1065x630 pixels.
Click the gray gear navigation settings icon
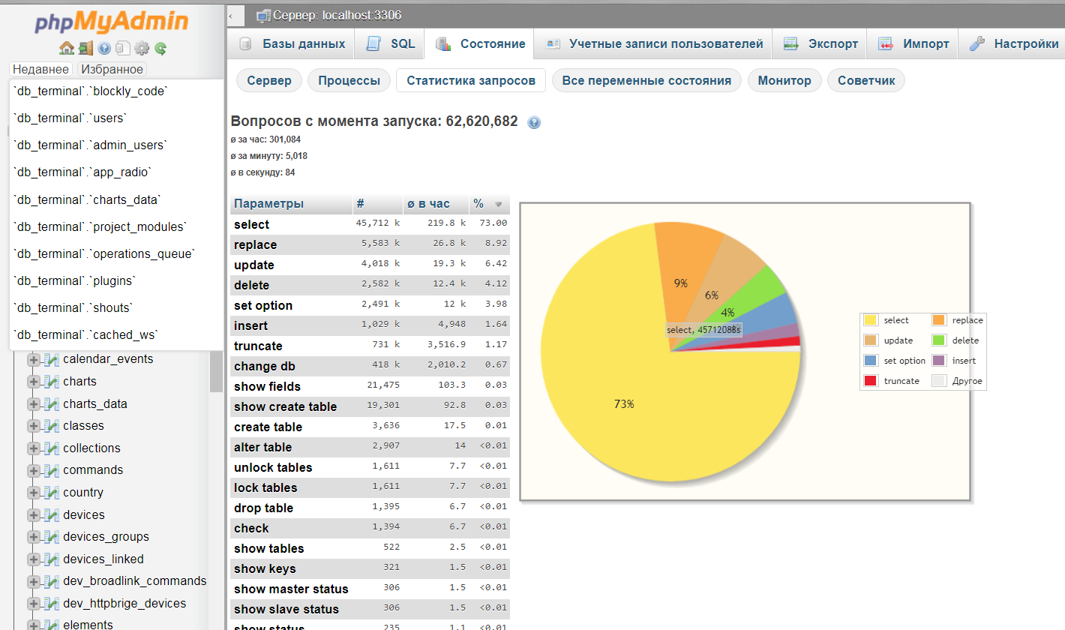tap(142, 49)
